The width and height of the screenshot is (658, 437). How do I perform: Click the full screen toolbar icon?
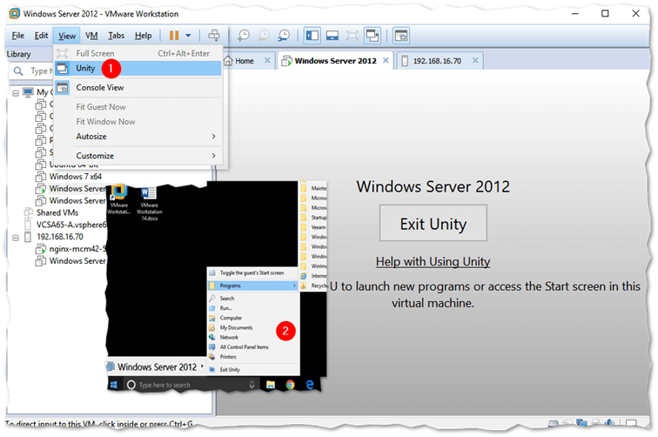(352, 36)
